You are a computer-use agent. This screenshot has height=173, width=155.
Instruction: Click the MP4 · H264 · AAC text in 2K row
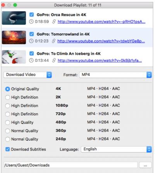click(x=103, y=97)
